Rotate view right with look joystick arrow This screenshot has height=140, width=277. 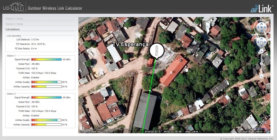pyautogui.click(x=265, y=27)
